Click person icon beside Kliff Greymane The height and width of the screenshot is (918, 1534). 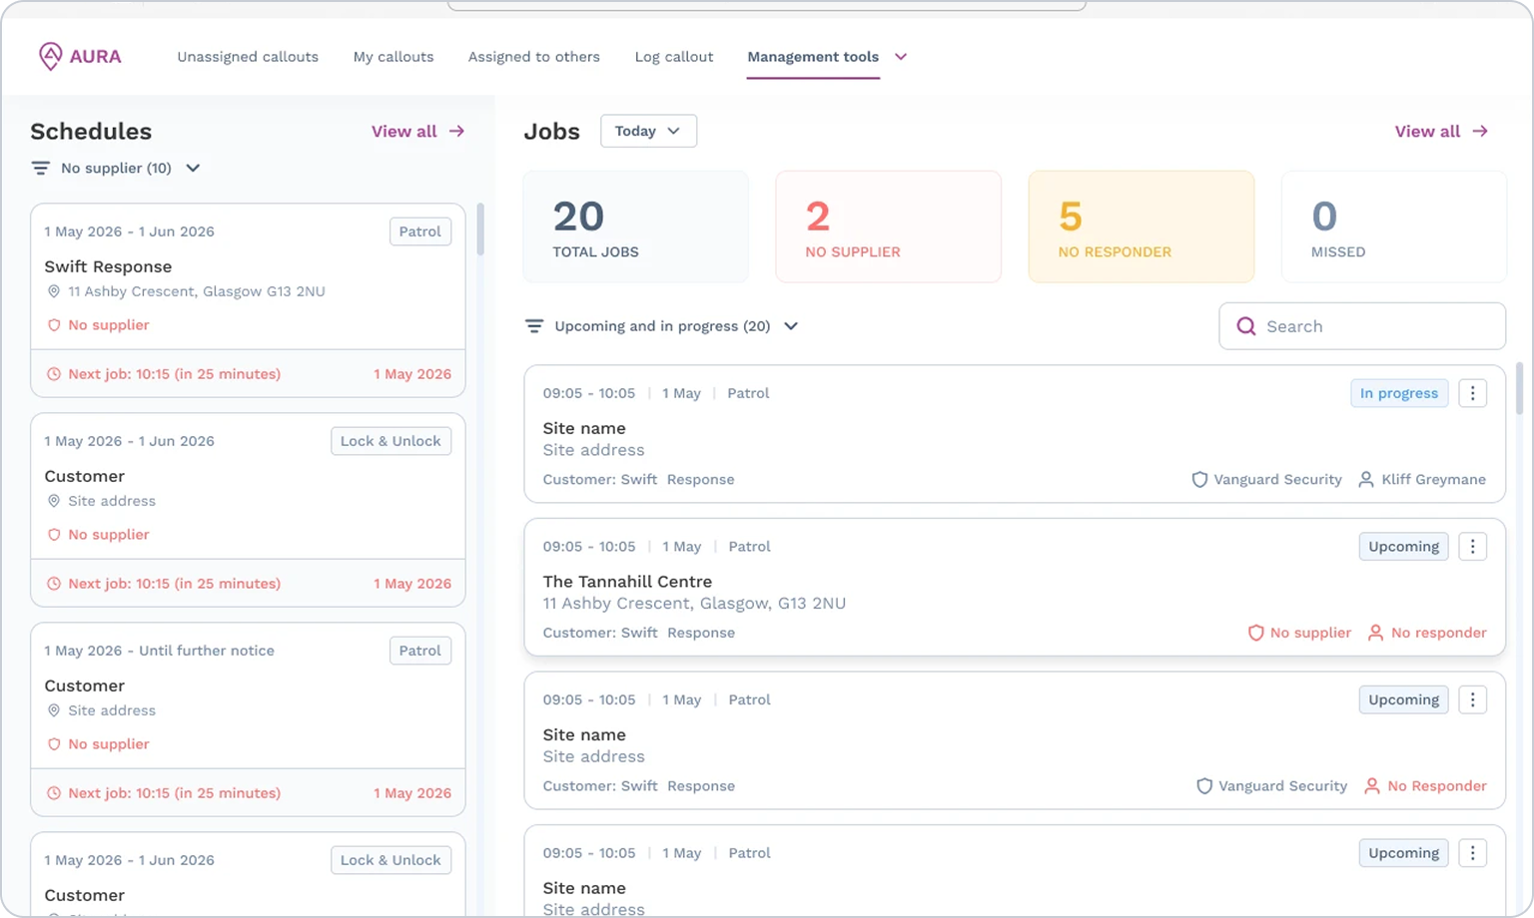click(1366, 480)
